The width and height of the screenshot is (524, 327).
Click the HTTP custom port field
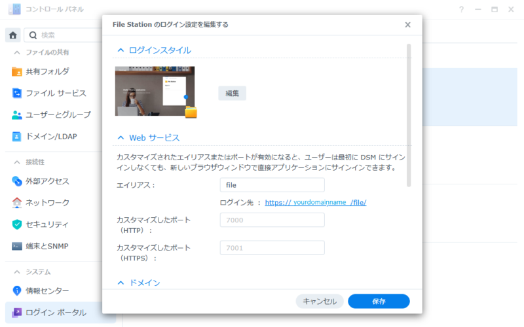point(272,220)
